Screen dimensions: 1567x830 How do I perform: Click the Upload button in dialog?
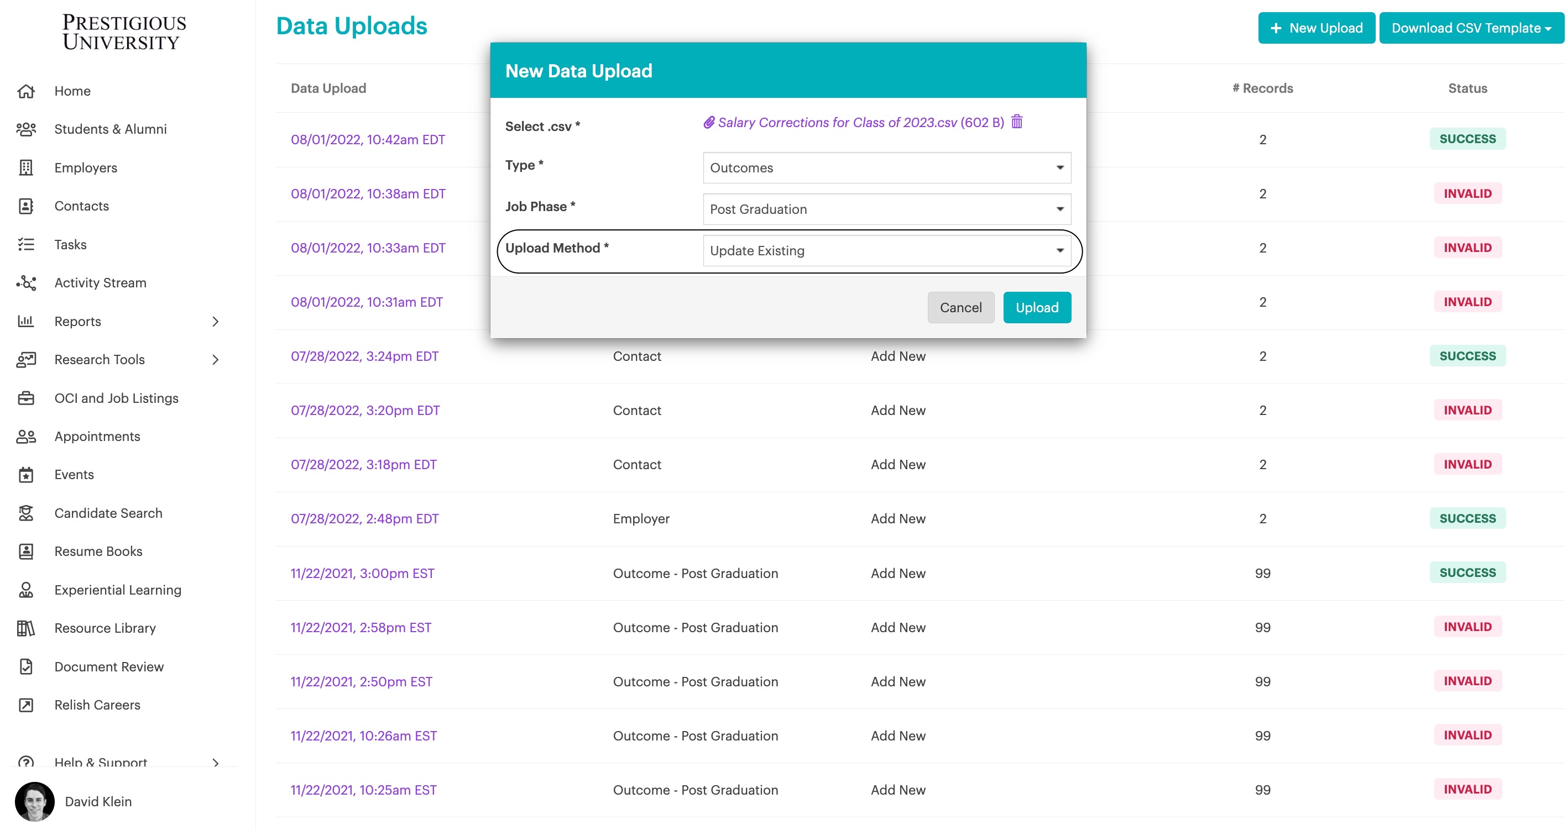click(1037, 307)
